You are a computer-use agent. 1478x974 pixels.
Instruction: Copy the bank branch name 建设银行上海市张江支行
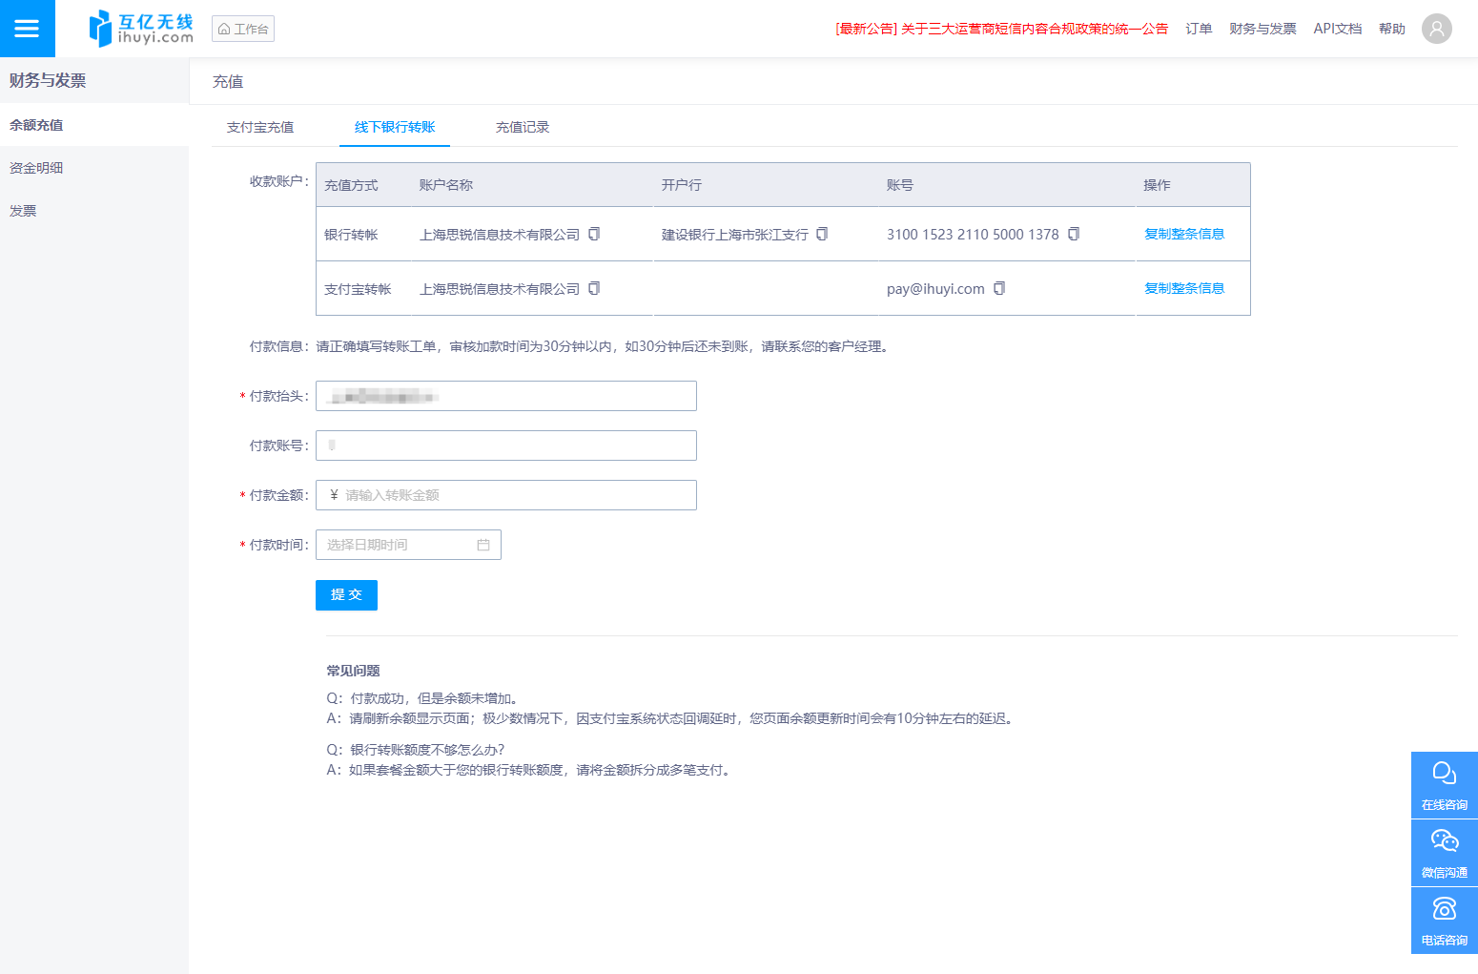822,234
